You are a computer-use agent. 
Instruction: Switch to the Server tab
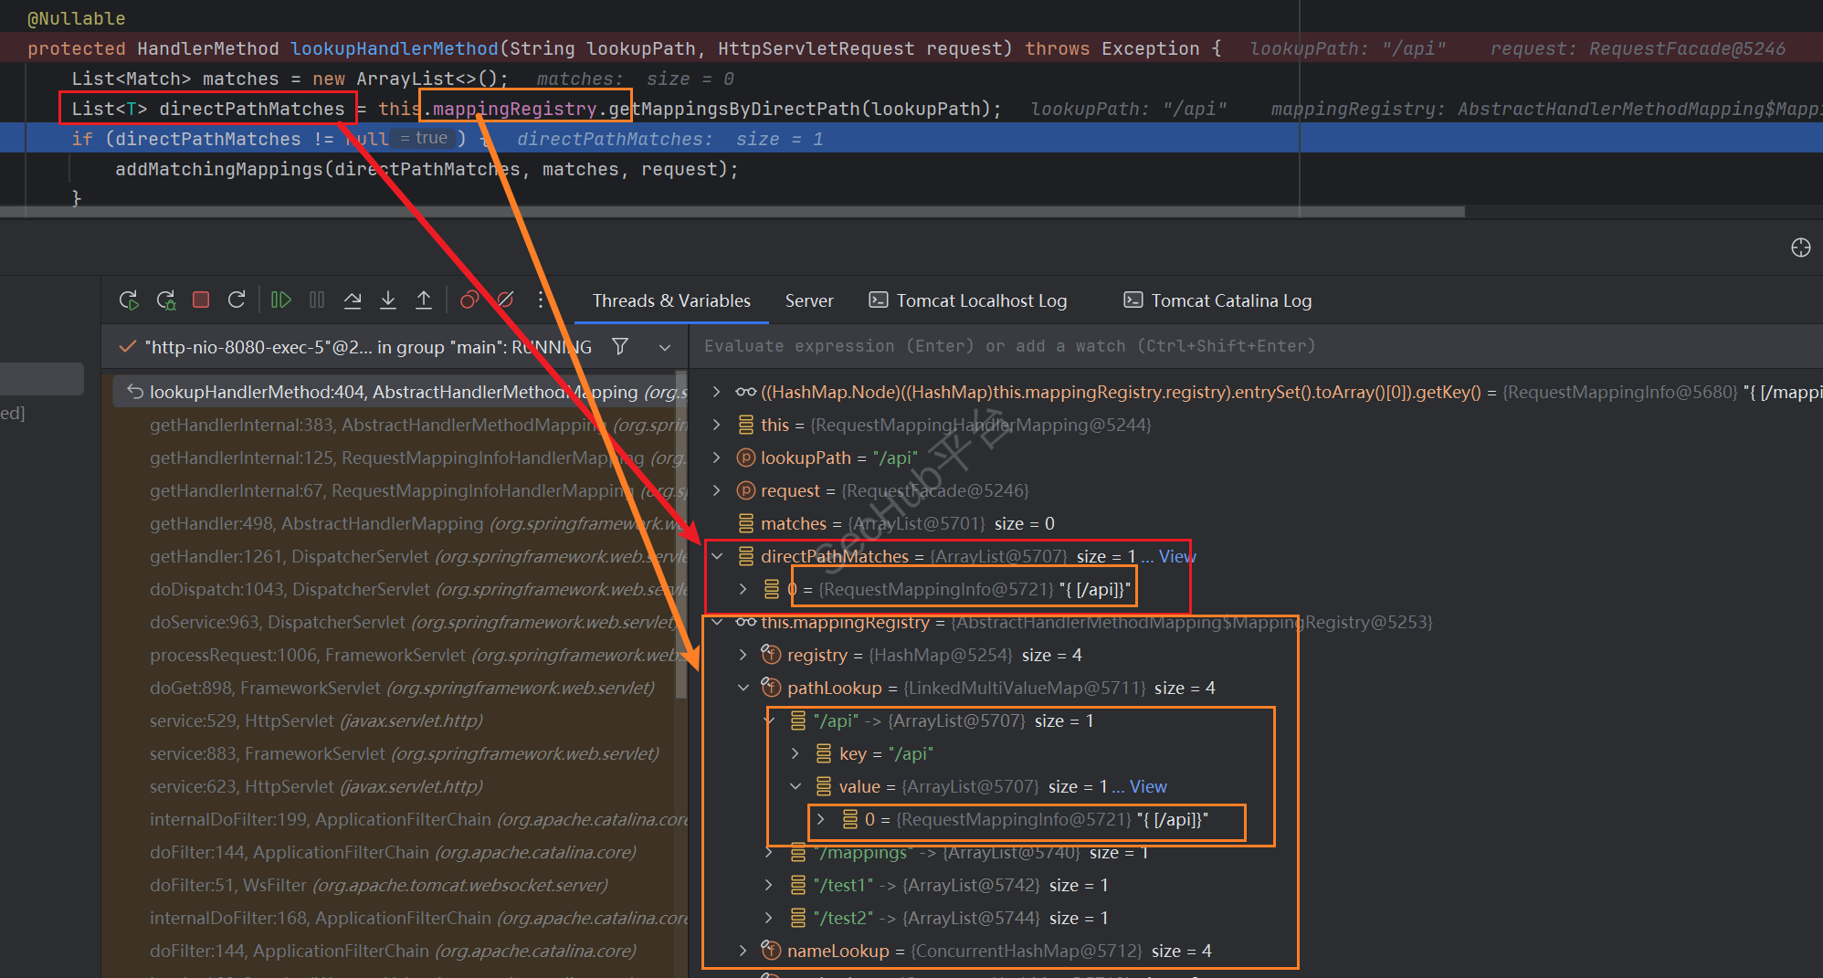point(808,300)
